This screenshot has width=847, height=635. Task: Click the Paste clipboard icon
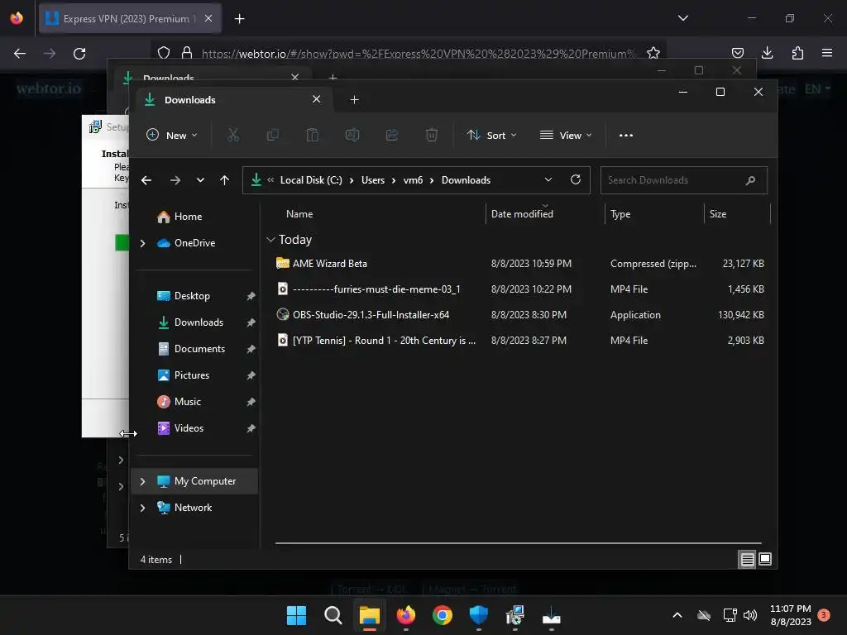[x=312, y=135]
